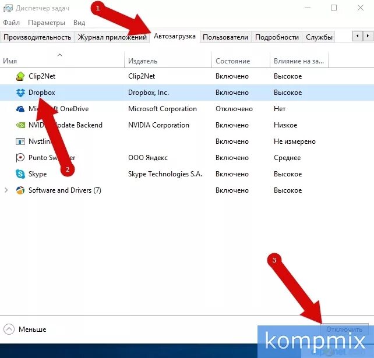Collapse view with the Меньше circle arrow

(9, 329)
